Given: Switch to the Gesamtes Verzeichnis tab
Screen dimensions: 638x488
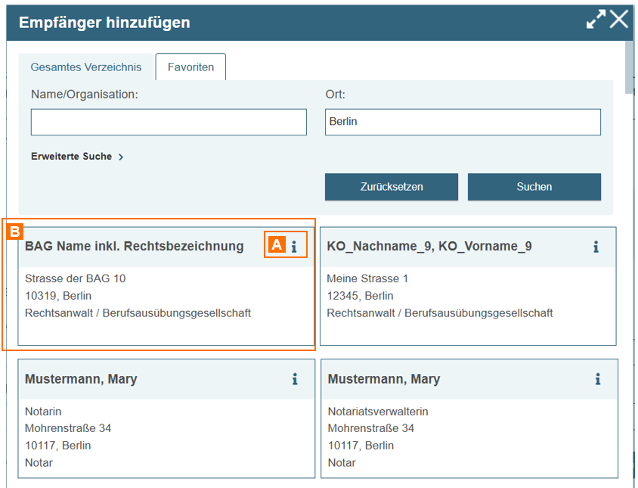Looking at the screenshot, I should (86, 67).
